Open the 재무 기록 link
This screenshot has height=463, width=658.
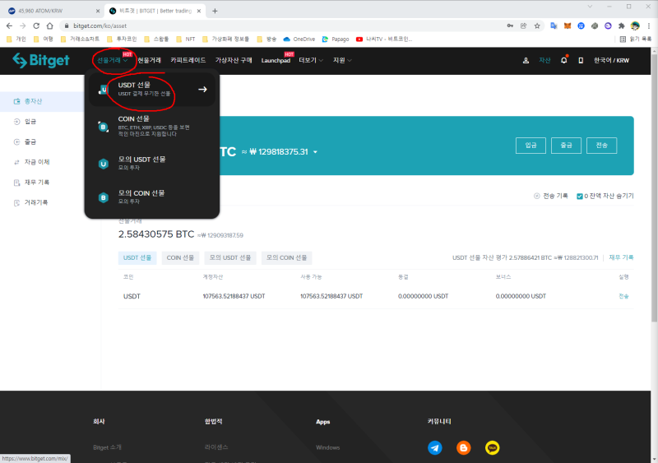click(x=621, y=257)
